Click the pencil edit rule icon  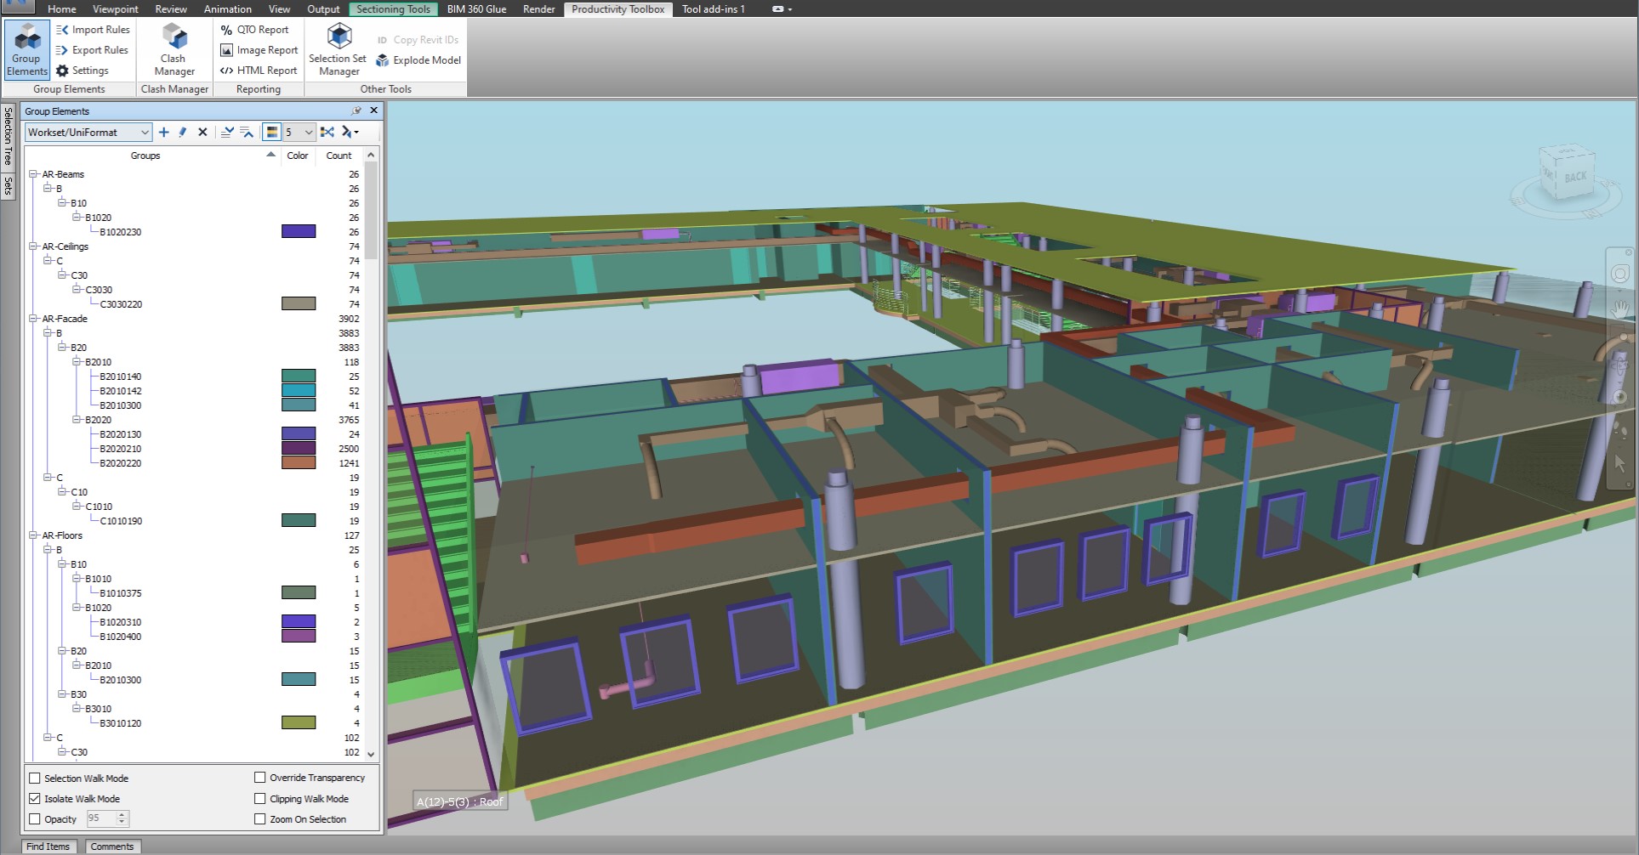pos(183,133)
